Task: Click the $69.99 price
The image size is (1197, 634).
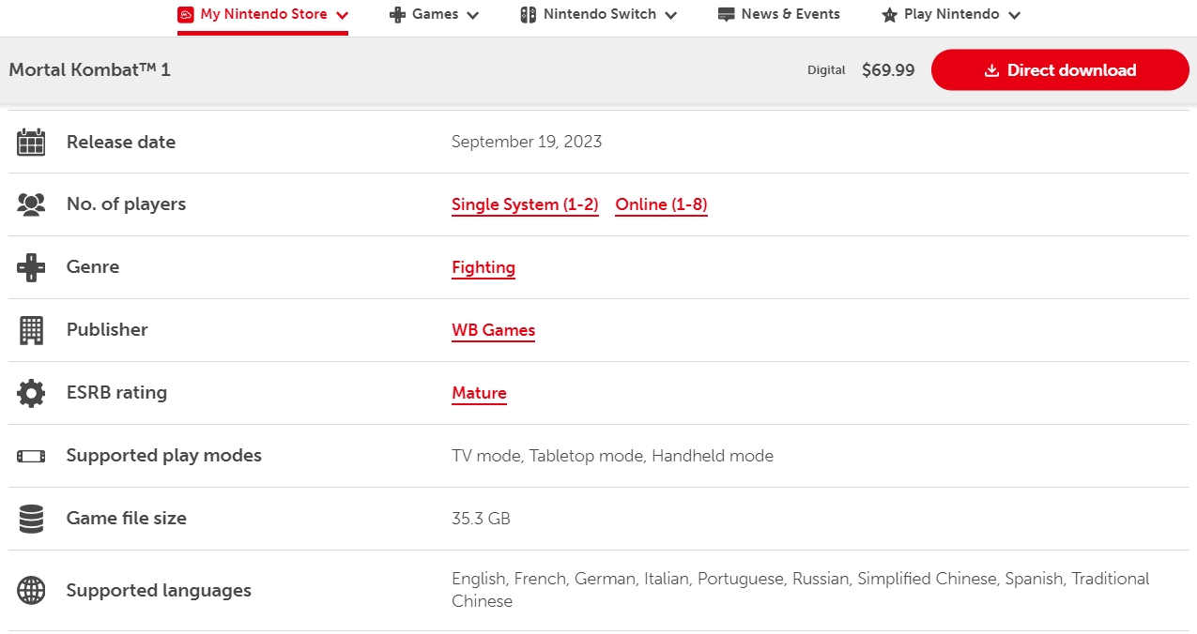Action: (888, 70)
